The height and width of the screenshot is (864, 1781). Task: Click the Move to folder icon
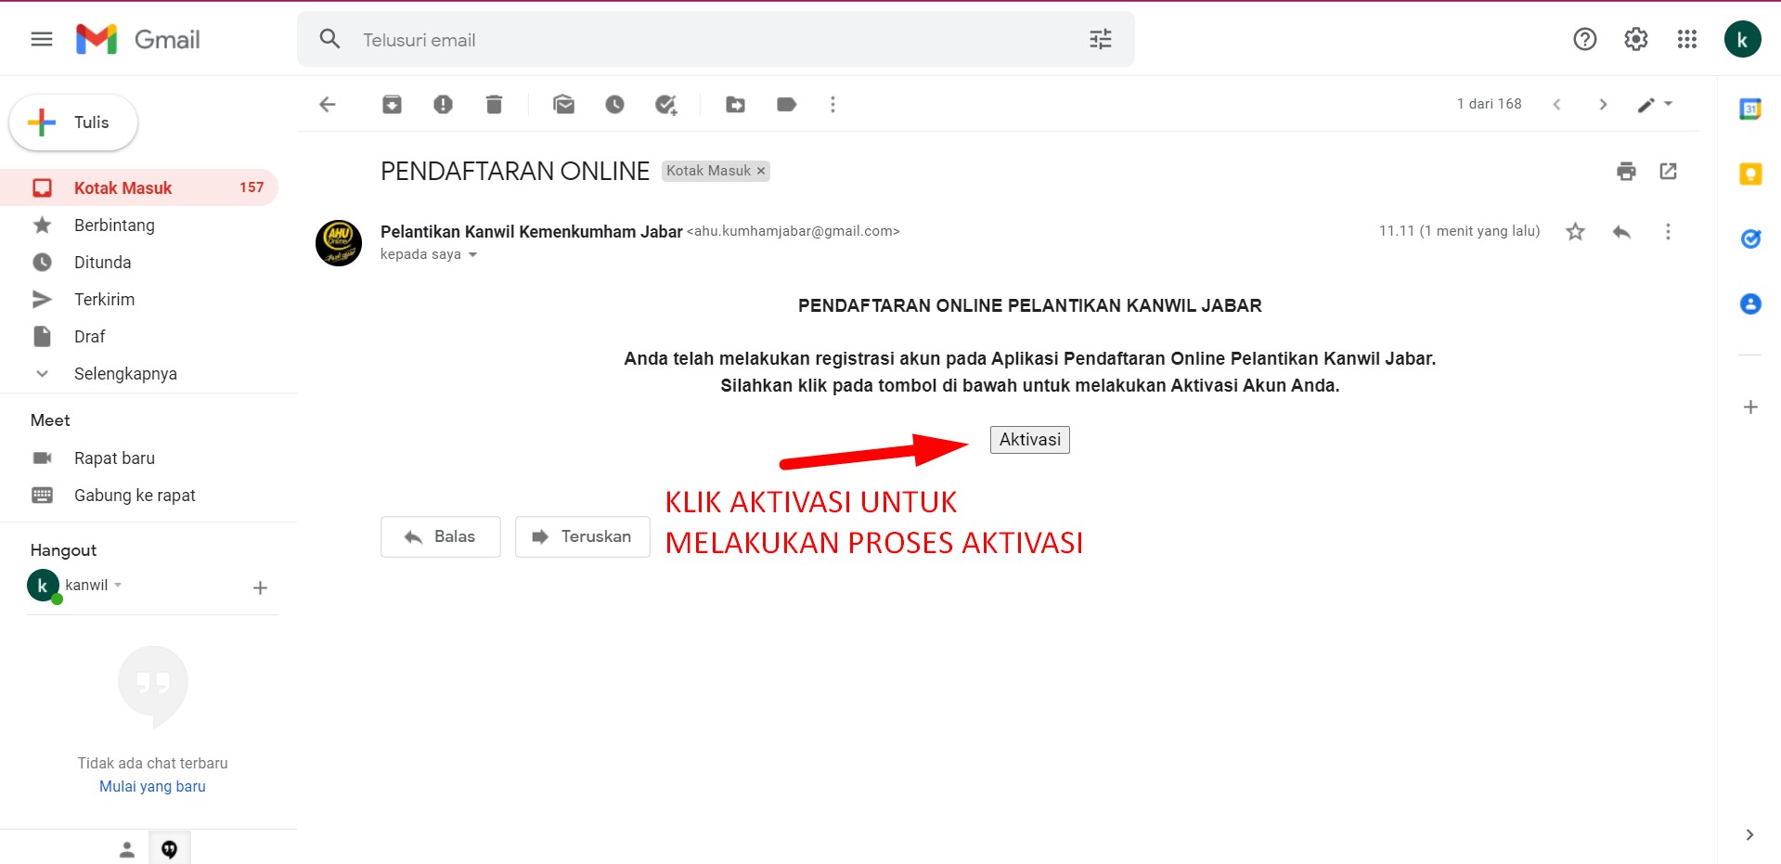(x=735, y=105)
